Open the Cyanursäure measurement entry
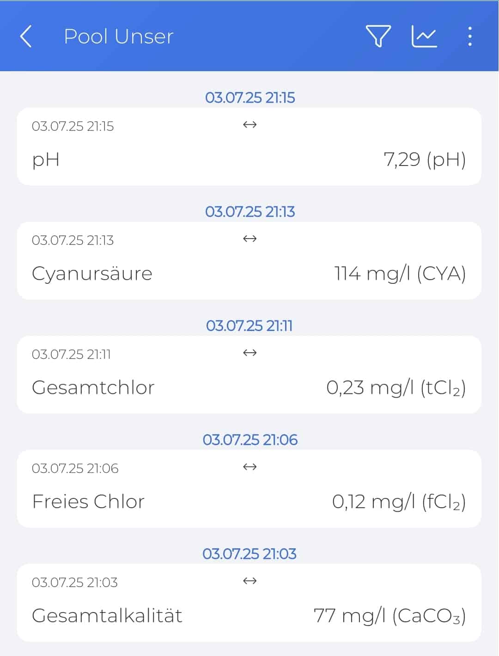Viewport: 499px width, 656px height. [249, 261]
